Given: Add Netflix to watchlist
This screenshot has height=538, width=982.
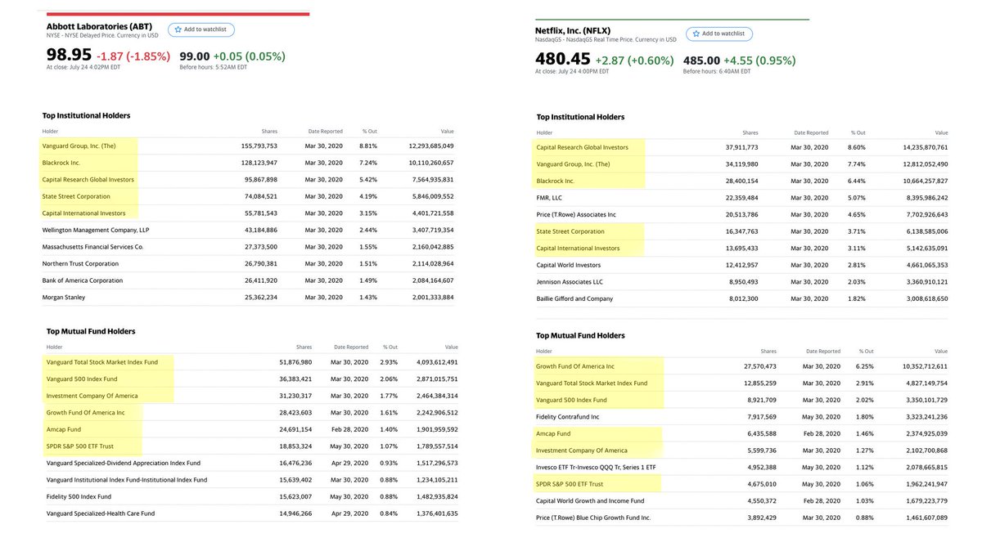Looking at the screenshot, I should 719,34.
